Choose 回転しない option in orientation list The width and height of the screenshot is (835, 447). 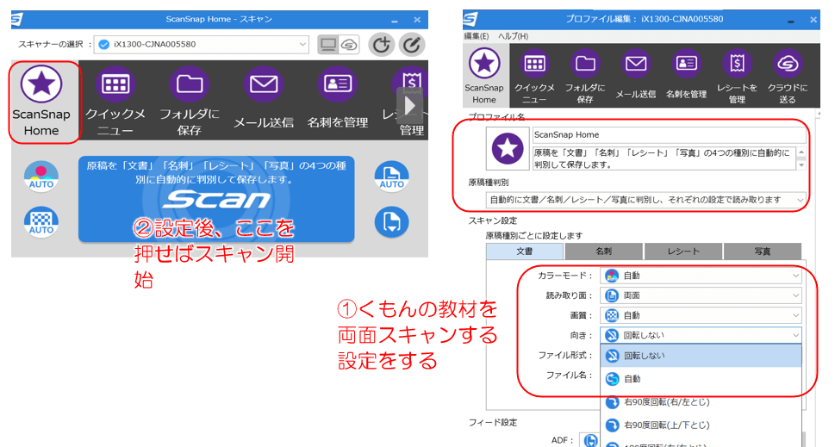(701, 356)
